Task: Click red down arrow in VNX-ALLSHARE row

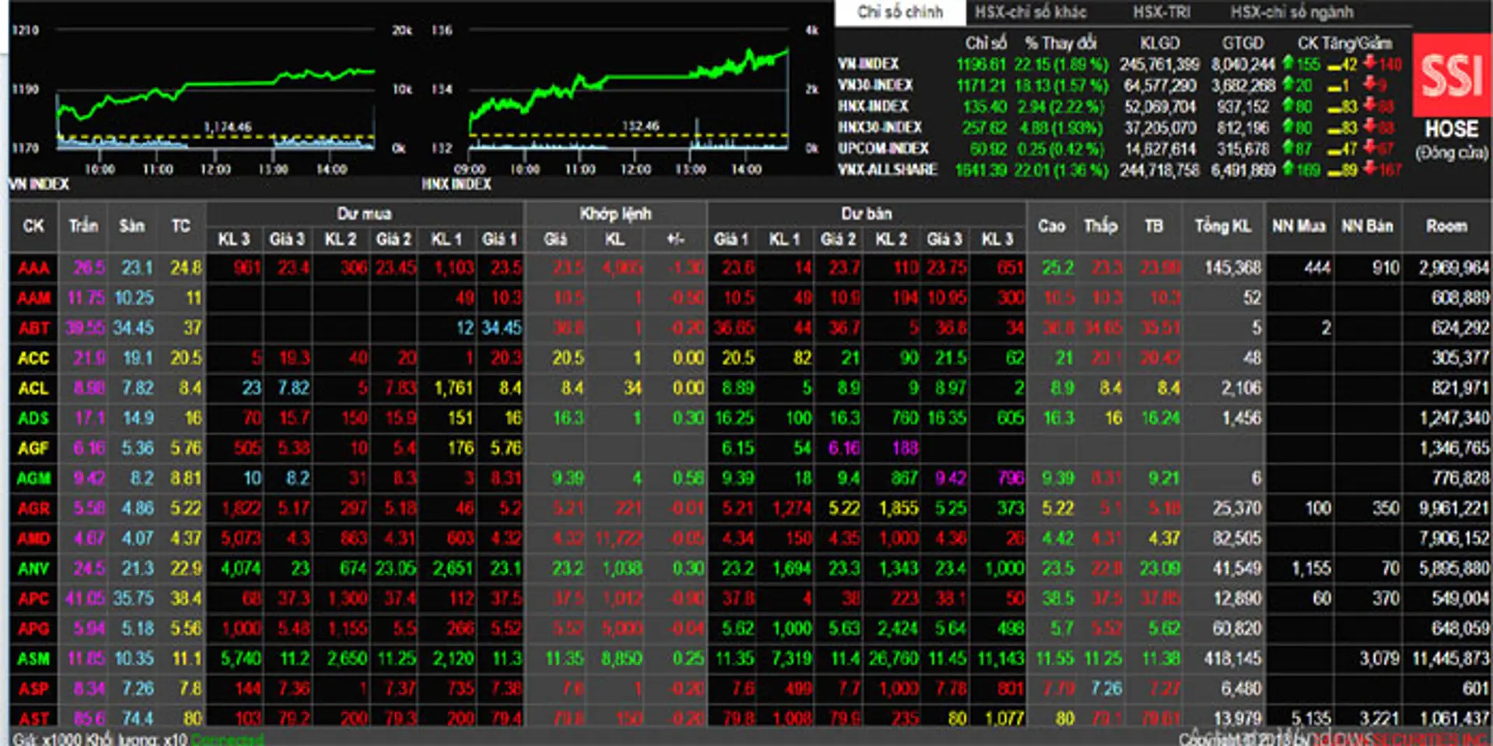Action: pyautogui.click(x=1369, y=169)
